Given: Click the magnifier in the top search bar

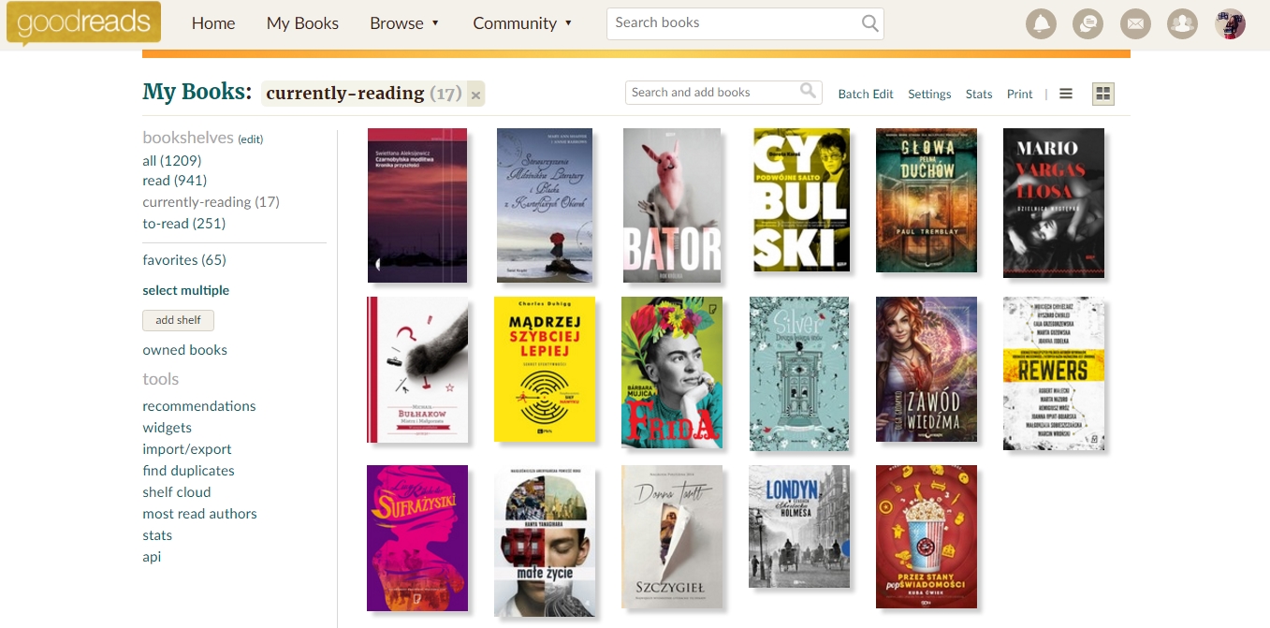Looking at the screenshot, I should tap(870, 23).
